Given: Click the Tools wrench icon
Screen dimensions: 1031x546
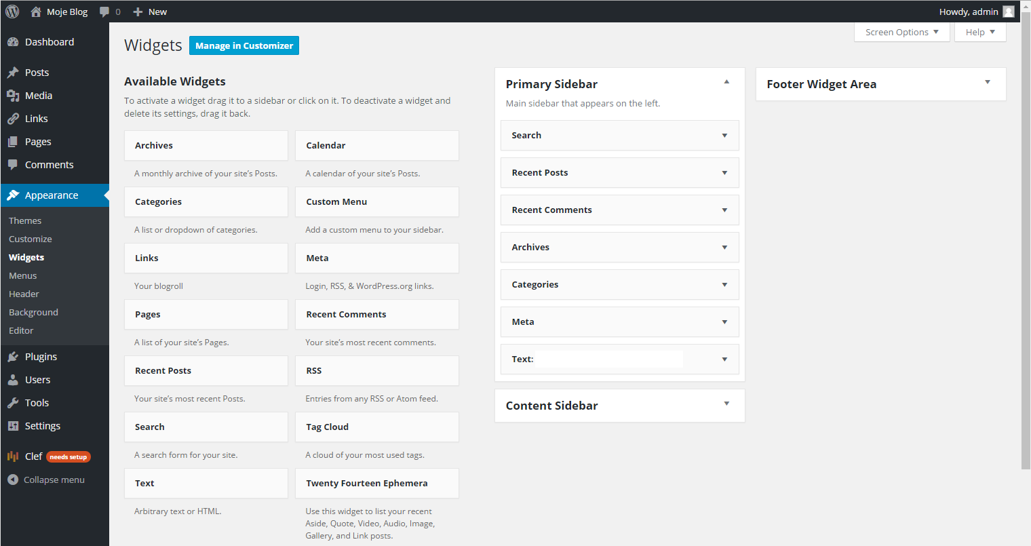Looking at the screenshot, I should click(13, 403).
